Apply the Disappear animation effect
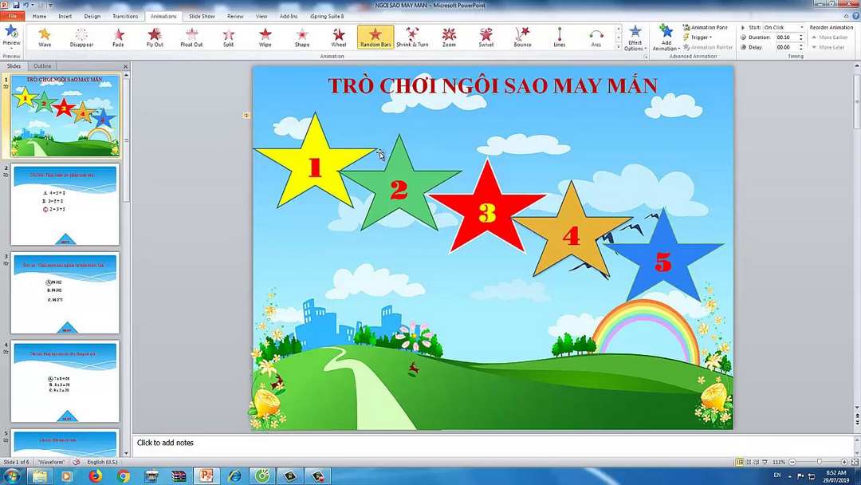The image size is (861, 485). tap(81, 37)
